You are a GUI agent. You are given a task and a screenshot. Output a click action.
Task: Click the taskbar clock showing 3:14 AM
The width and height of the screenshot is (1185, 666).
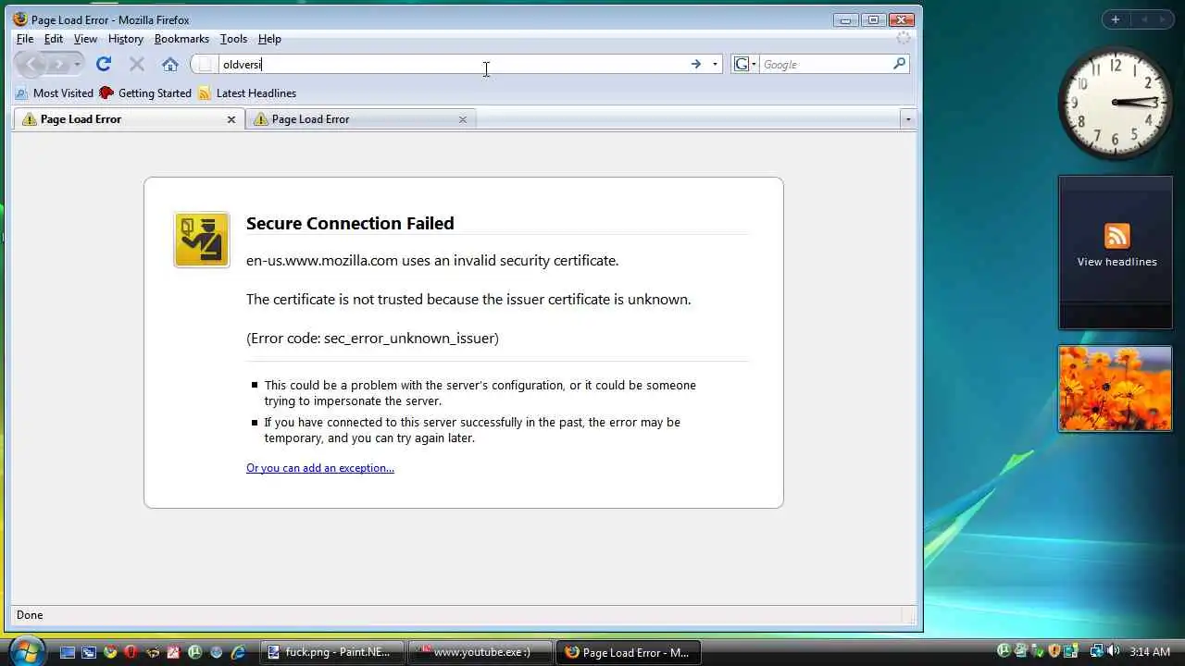pyautogui.click(x=1151, y=652)
